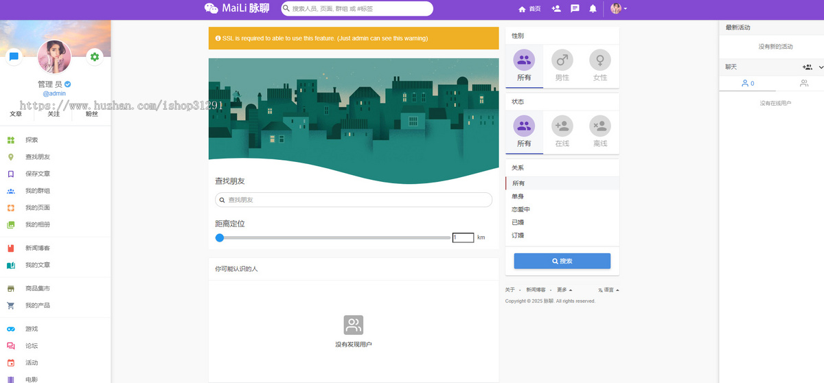Image resolution: width=824 pixels, height=383 pixels.
Task: Click the 活动 calendar icon
Action: [x=11, y=363]
